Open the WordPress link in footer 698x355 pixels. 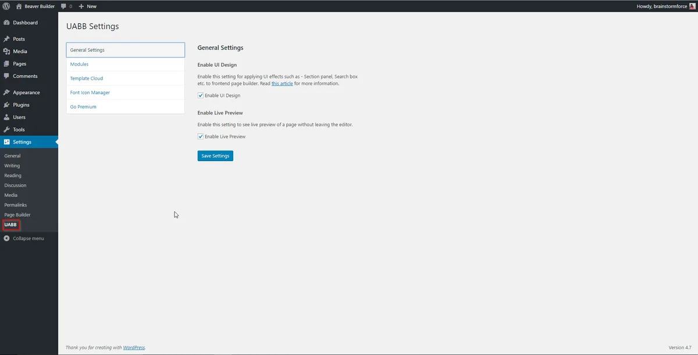pos(134,347)
